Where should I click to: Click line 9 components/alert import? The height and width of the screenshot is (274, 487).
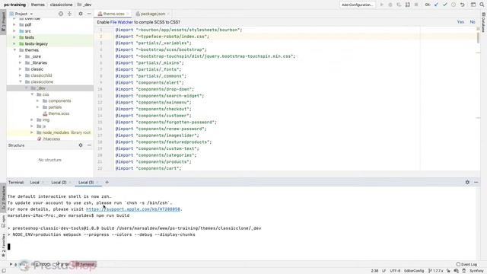point(149,83)
